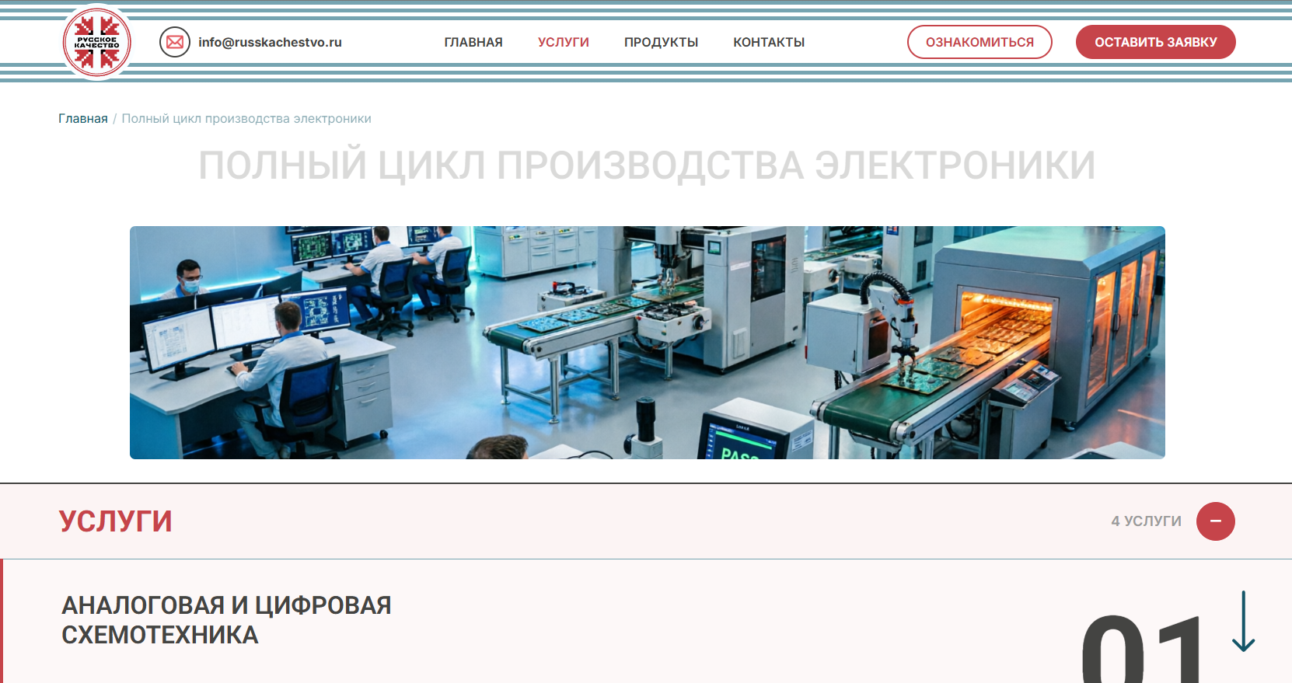
Task: Click the breadcrumb text Полный цикл производства электроники
Action: [246, 119]
